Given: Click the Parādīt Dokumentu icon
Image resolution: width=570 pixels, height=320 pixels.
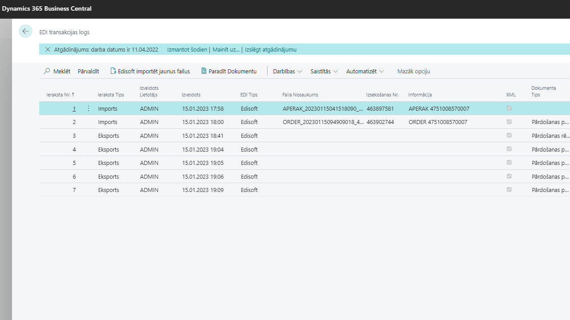Looking at the screenshot, I should pos(204,71).
